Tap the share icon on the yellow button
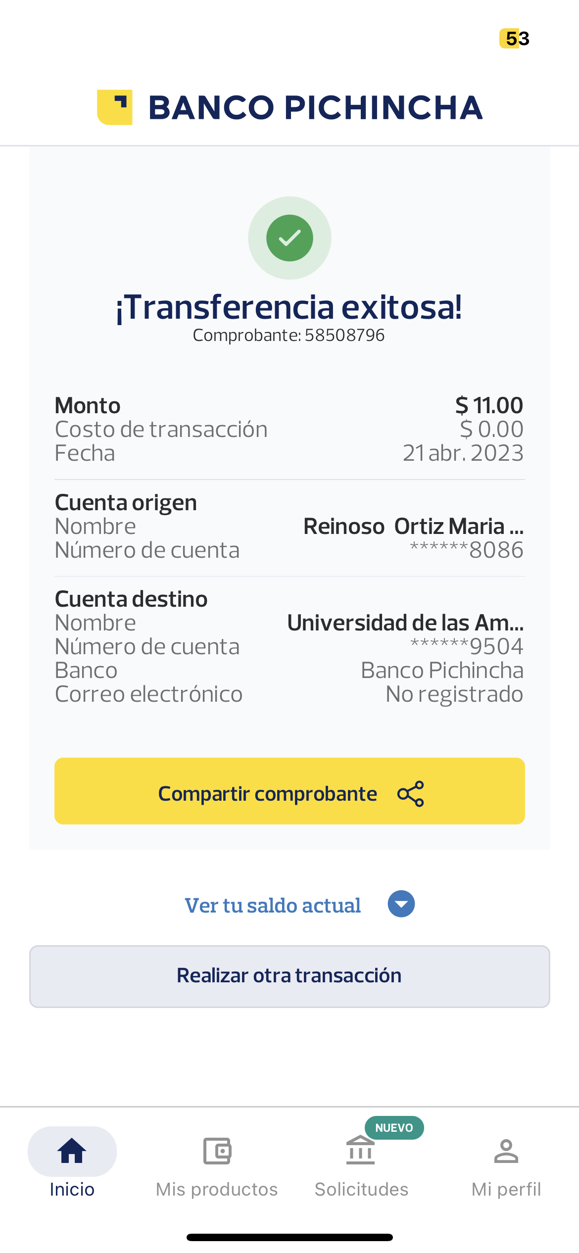 (411, 794)
